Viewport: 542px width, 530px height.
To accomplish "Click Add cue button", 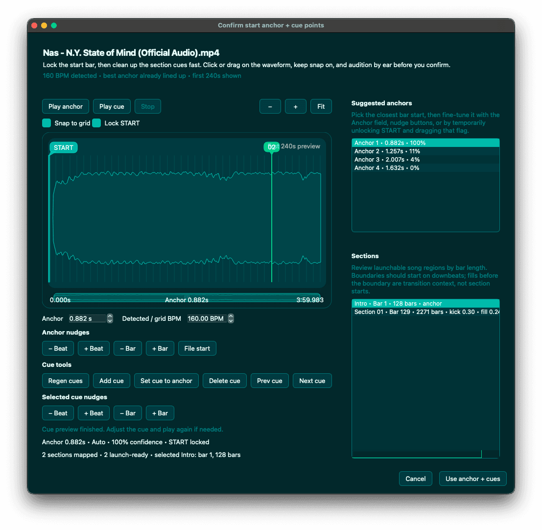I will click(x=111, y=381).
